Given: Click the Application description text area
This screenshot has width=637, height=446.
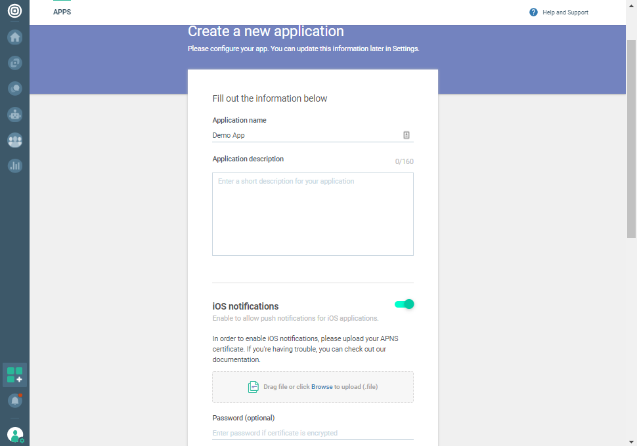Looking at the screenshot, I should pos(313,214).
